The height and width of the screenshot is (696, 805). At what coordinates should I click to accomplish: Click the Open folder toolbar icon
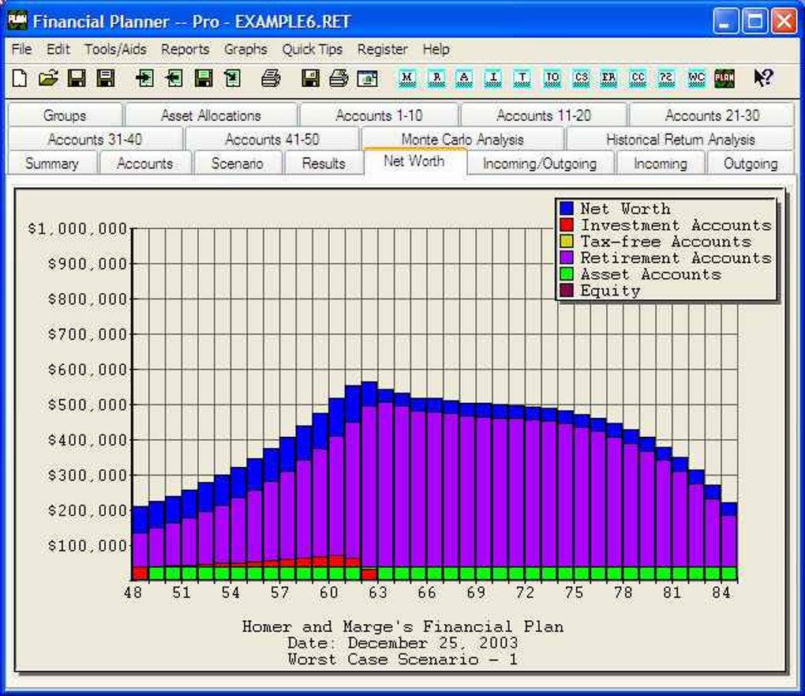[48, 78]
